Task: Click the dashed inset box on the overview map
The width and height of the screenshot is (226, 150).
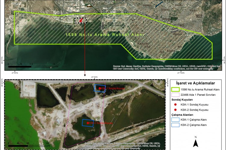Action: 81,20
